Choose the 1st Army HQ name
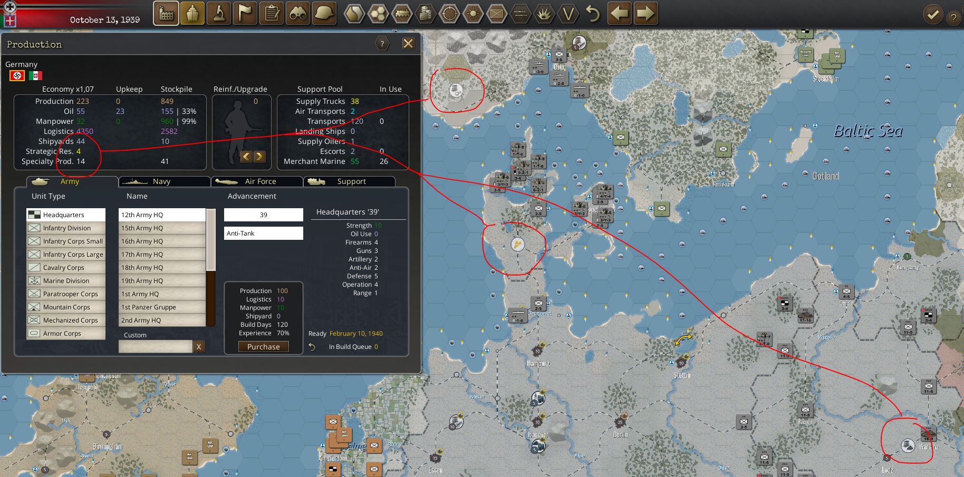The image size is (964, 477). [162, 294]
